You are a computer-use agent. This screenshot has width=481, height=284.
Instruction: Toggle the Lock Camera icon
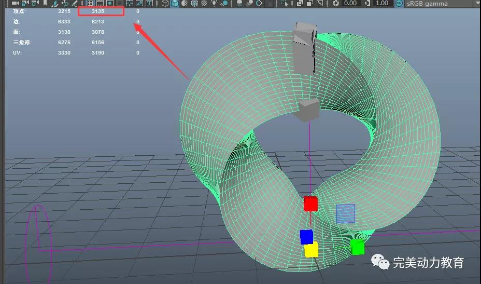[24, 3]
